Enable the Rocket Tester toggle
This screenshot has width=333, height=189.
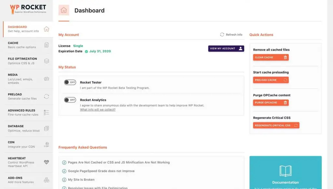point(70,83)
